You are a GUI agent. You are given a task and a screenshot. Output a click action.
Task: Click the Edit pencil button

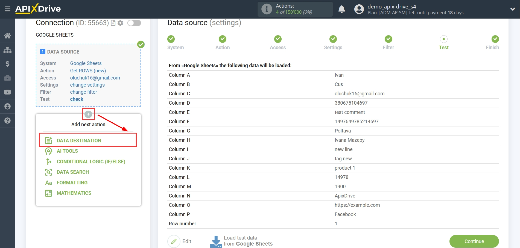[174, 241]
